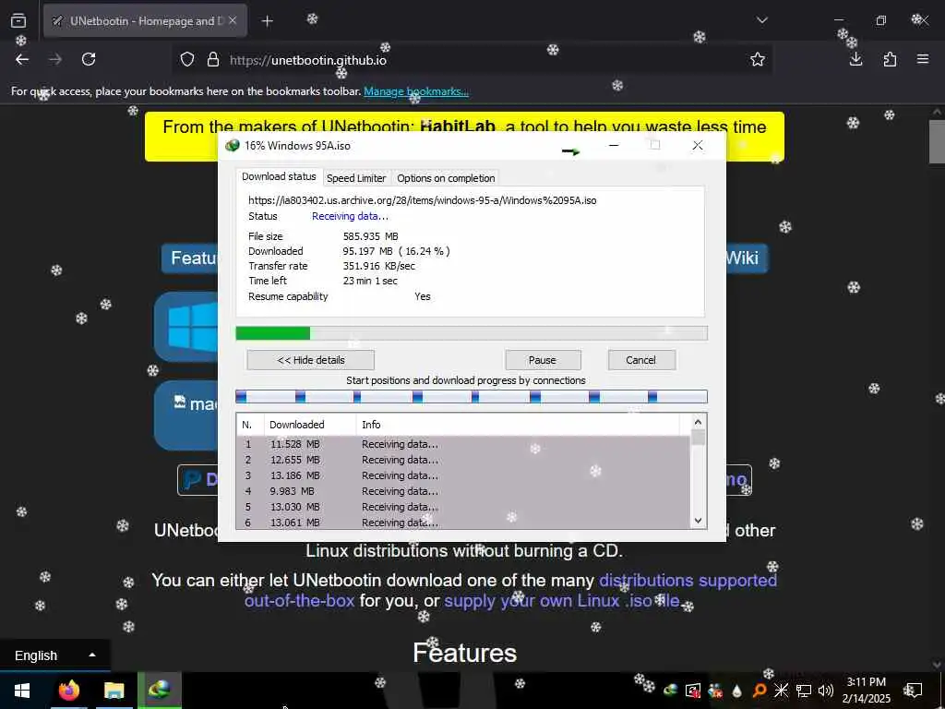
Task: Click the Receiving data status text
Action: click(x=350, y=216)
